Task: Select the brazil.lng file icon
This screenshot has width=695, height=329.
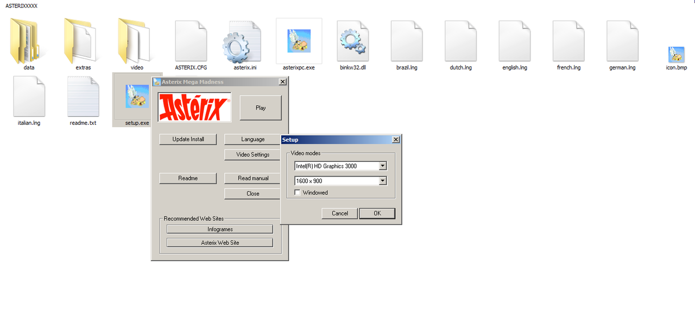Action: (407, 41)
